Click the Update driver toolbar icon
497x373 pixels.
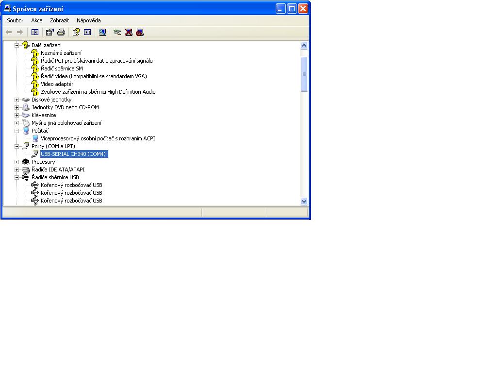(x=117, y=32)
